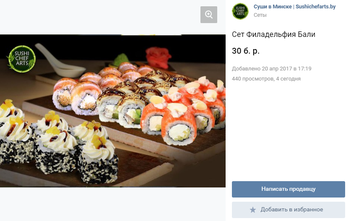Click the product title Сет Филадельфия Бали
The width and height of the screenshot is (351, 221).
(x=273, y=34)
